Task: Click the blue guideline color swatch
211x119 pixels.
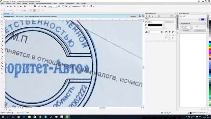Action: pyautogui.click(x=203, y=20)
